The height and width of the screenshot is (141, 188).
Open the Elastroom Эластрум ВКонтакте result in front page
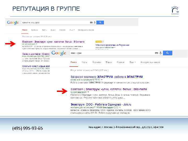(x=109, y=89)
